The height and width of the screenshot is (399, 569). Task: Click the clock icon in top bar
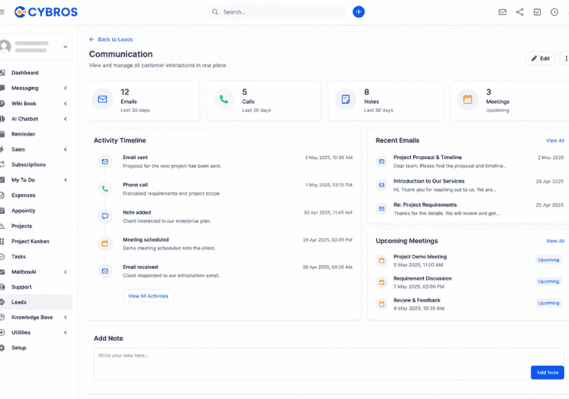point(555,12)
